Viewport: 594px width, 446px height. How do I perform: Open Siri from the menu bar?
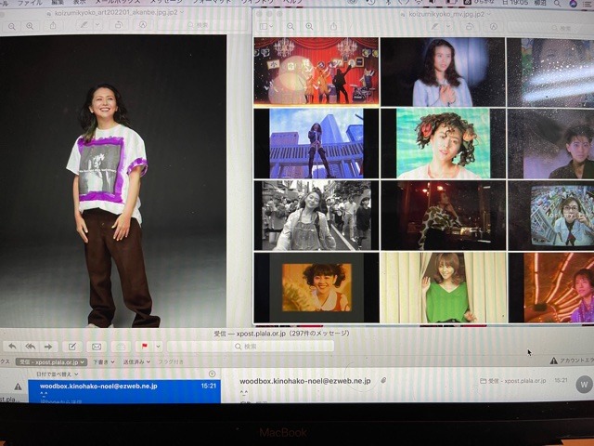[x=574, y=4]
